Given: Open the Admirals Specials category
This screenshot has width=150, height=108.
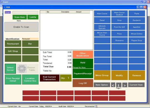Looking at the screenshot, I should (x=102, y=27).
